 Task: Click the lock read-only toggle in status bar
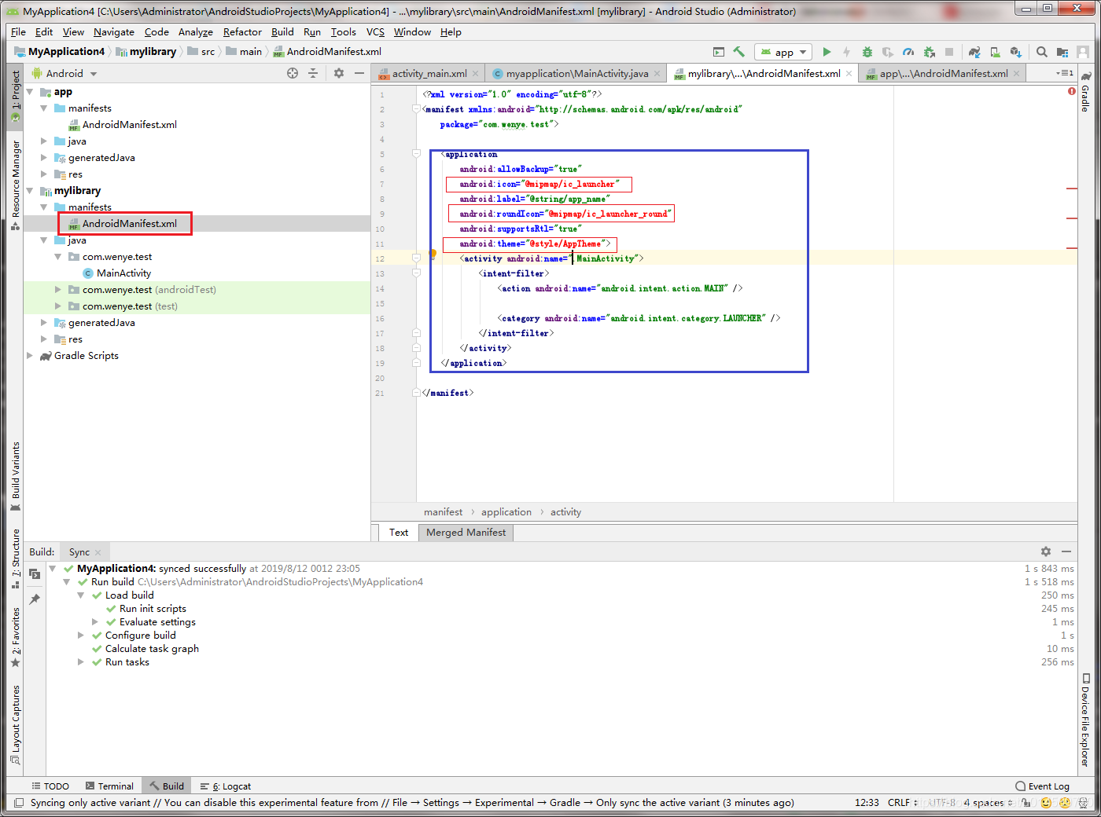click(1026, 803)
